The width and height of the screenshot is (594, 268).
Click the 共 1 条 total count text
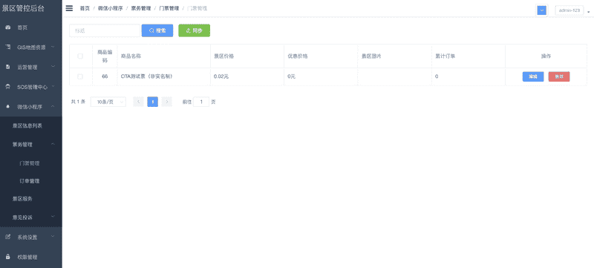click(79, 102)
